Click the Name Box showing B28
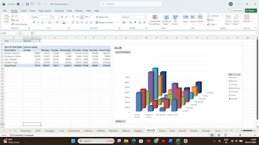Viewport: 259px width, 145px height. 10,33
